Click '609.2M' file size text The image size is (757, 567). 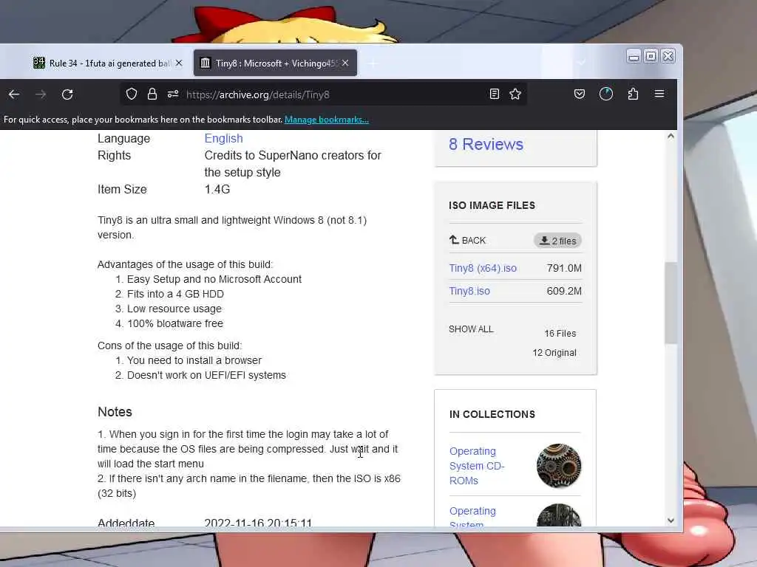click(x=564, y=291)
